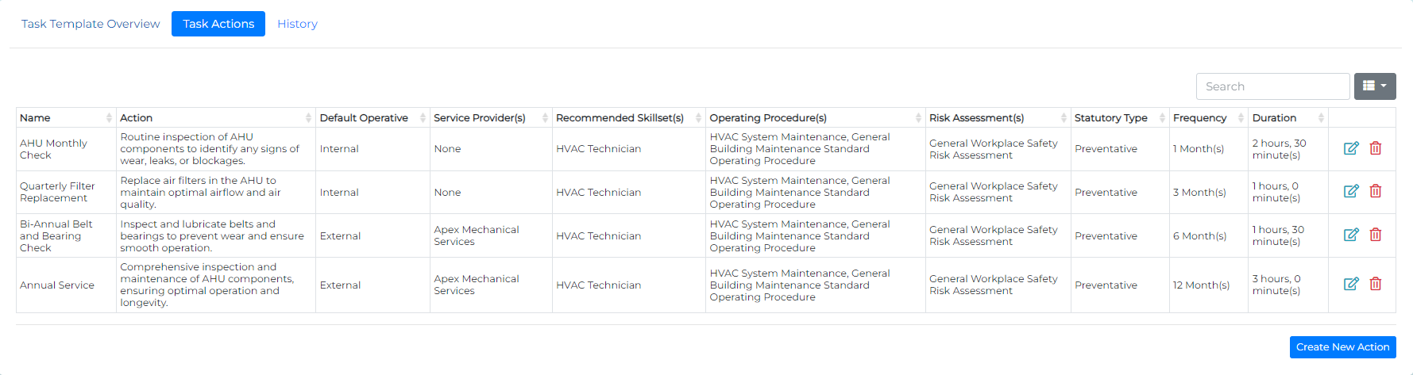1413x375 pixels.
Task: Open the column visibility dropdown button
Action: 1374,86
